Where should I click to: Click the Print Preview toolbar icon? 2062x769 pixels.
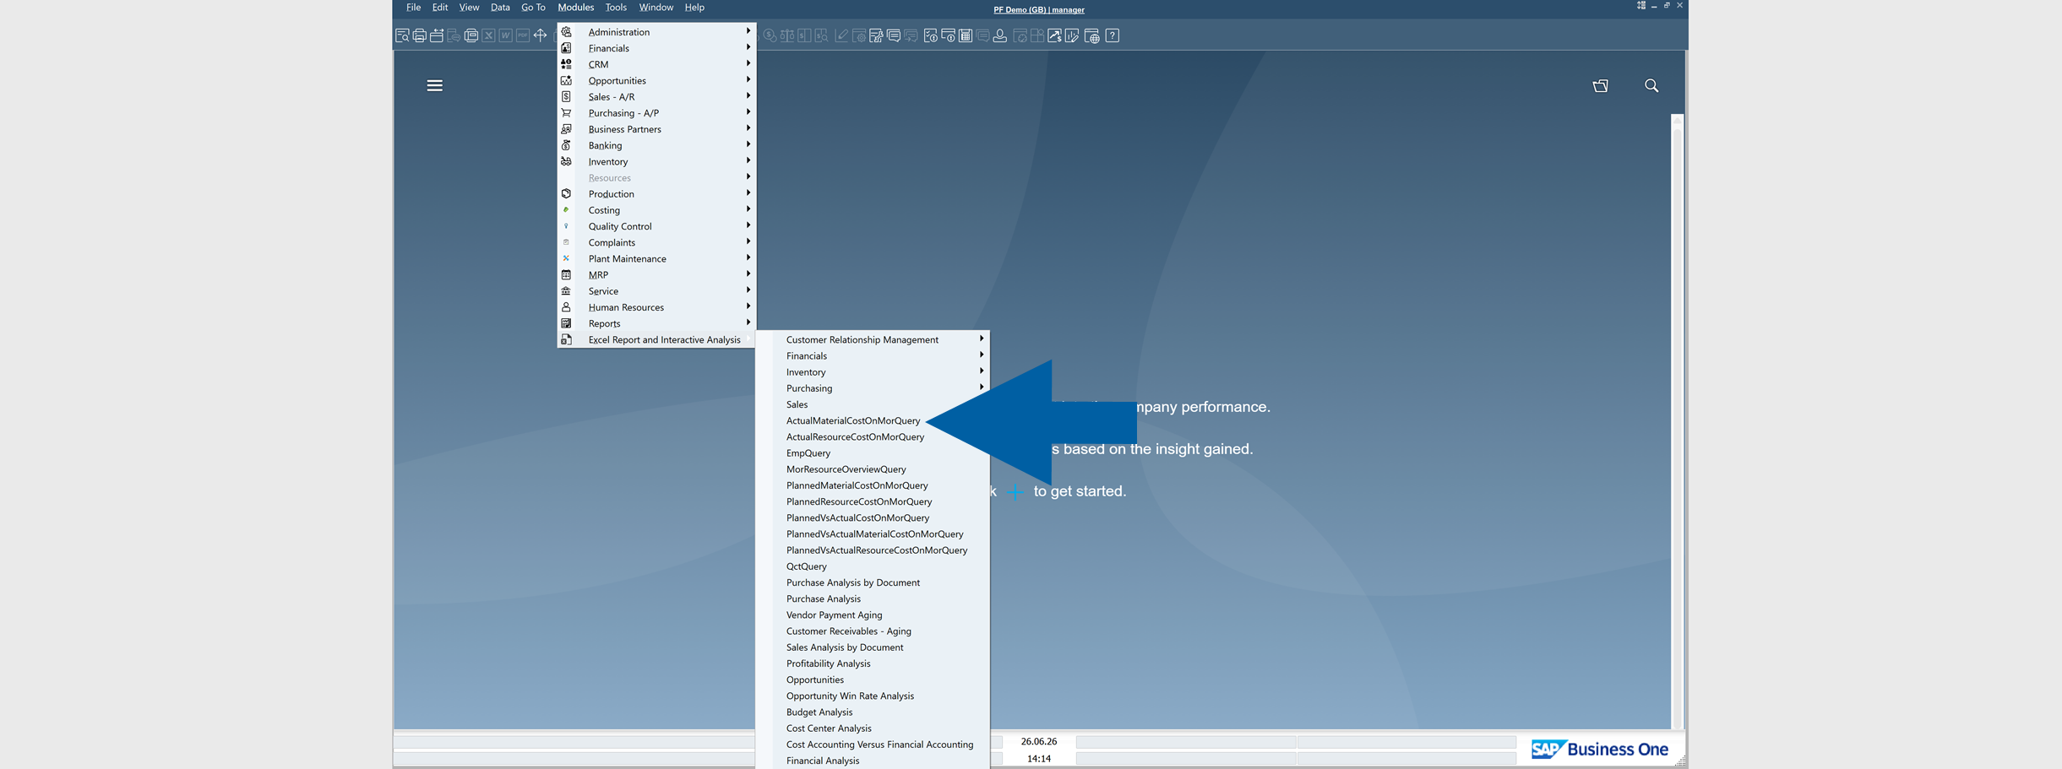click(x=402, y=35)
